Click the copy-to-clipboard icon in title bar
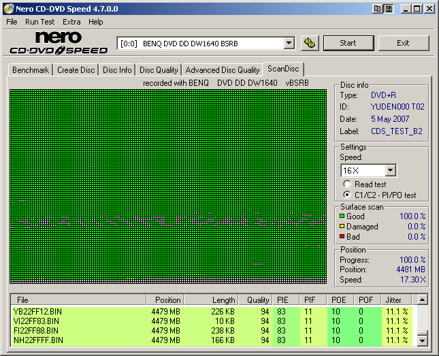The image size is (439, 356). point(378,9)
